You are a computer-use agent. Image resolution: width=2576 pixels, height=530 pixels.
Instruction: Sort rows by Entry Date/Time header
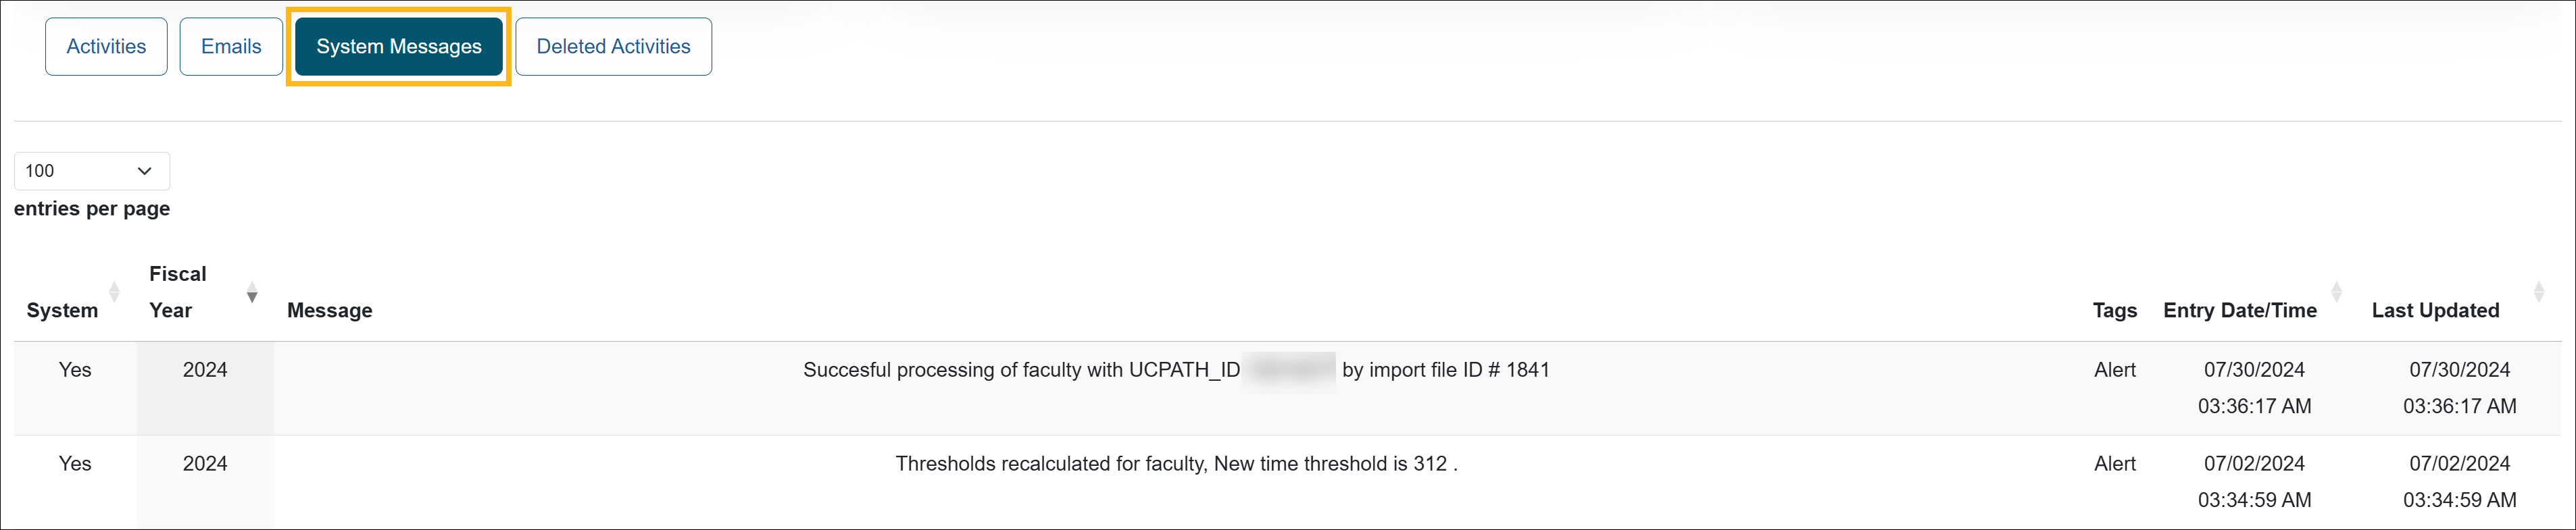coord(2240,310)
